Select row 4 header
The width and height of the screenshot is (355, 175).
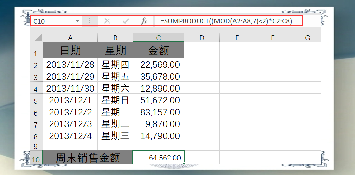tap(36, 88)
